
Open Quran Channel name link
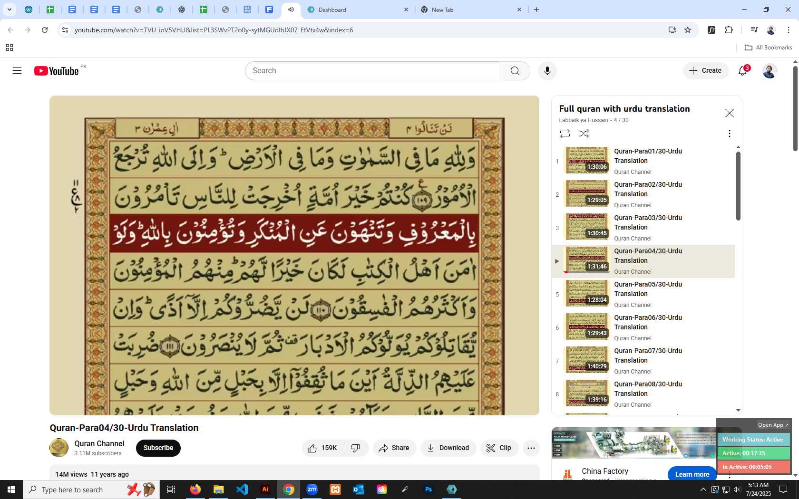tap(99, 443)
